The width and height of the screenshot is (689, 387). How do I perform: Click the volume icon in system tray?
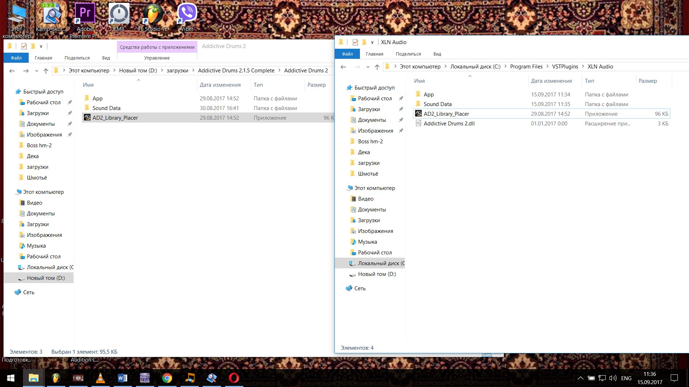point(613,378)
